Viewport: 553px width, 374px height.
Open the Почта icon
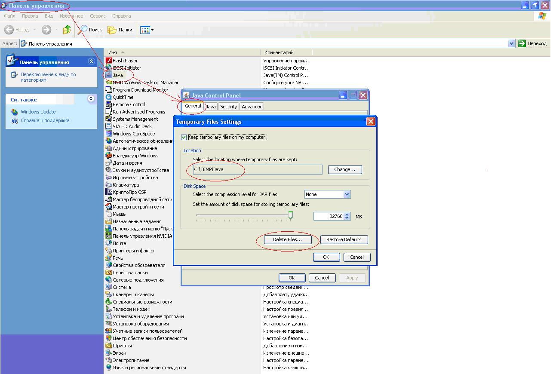pos(109,243)
